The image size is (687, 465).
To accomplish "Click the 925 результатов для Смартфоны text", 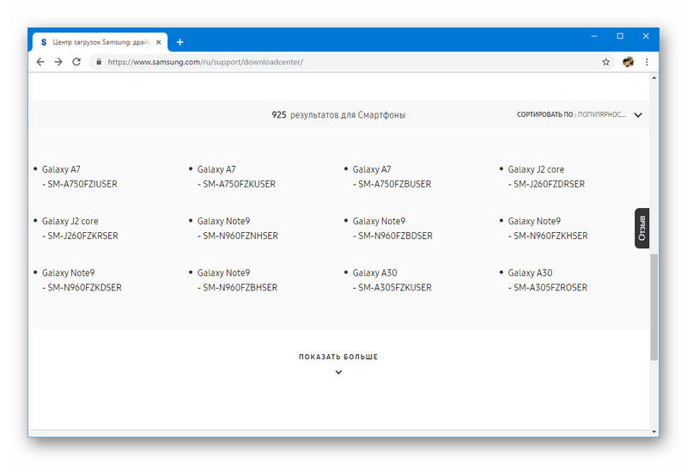I will pyautogui.click(x=338, y=115).
